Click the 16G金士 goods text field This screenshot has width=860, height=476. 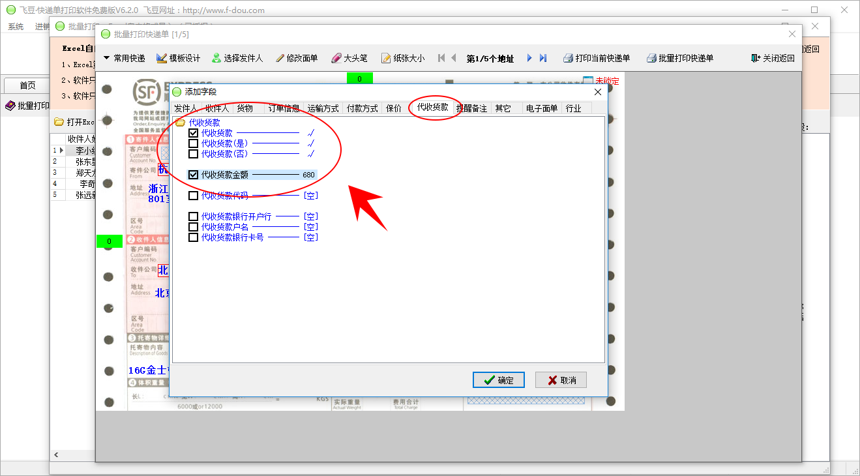(149, 370)
